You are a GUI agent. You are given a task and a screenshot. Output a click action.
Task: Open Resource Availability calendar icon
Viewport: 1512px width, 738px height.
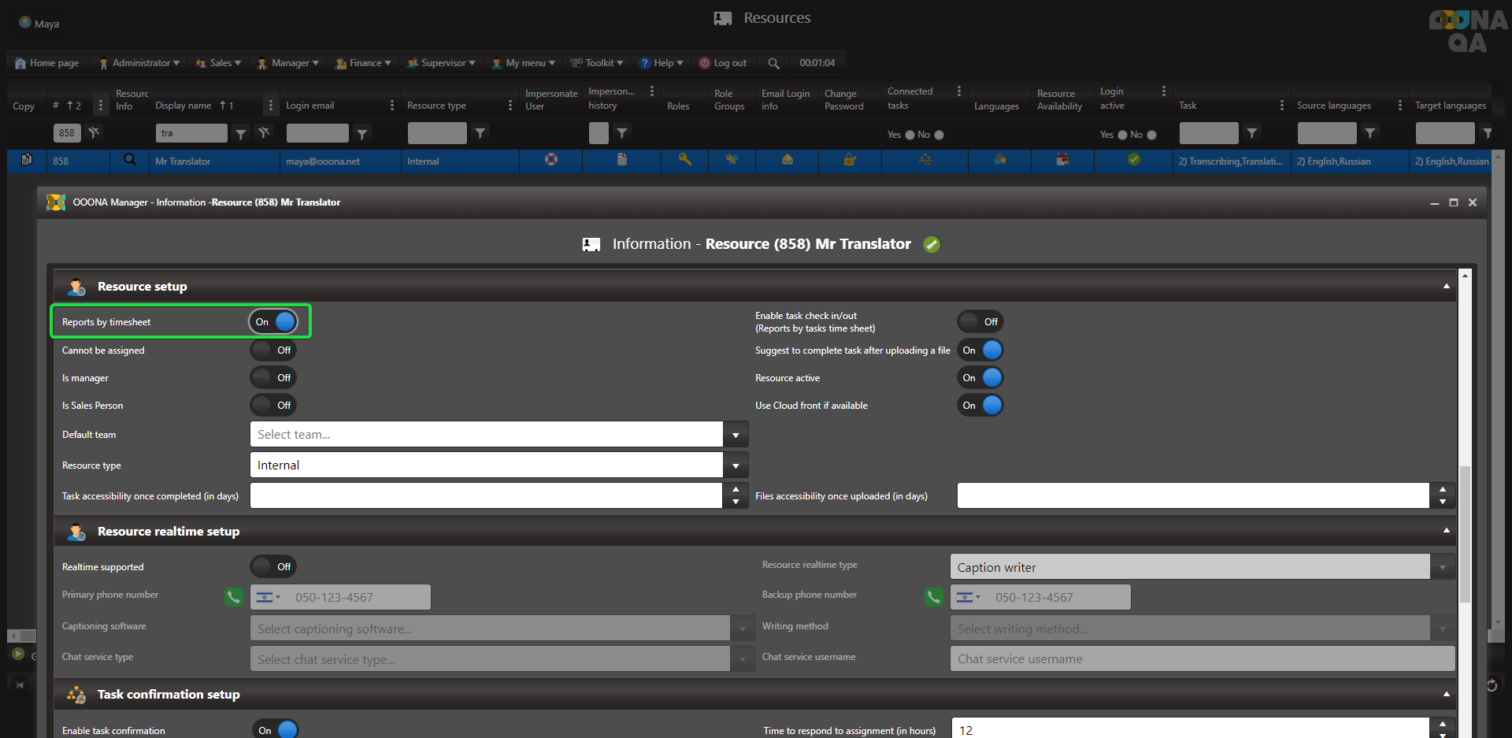(x=1062, y=160)
